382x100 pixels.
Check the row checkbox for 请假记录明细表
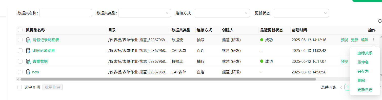[x=20, y=40]
